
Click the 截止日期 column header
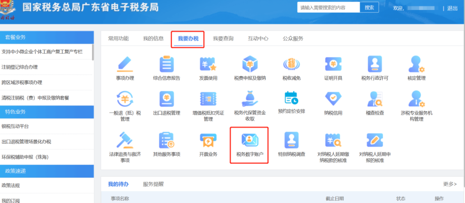coord(335,199)
